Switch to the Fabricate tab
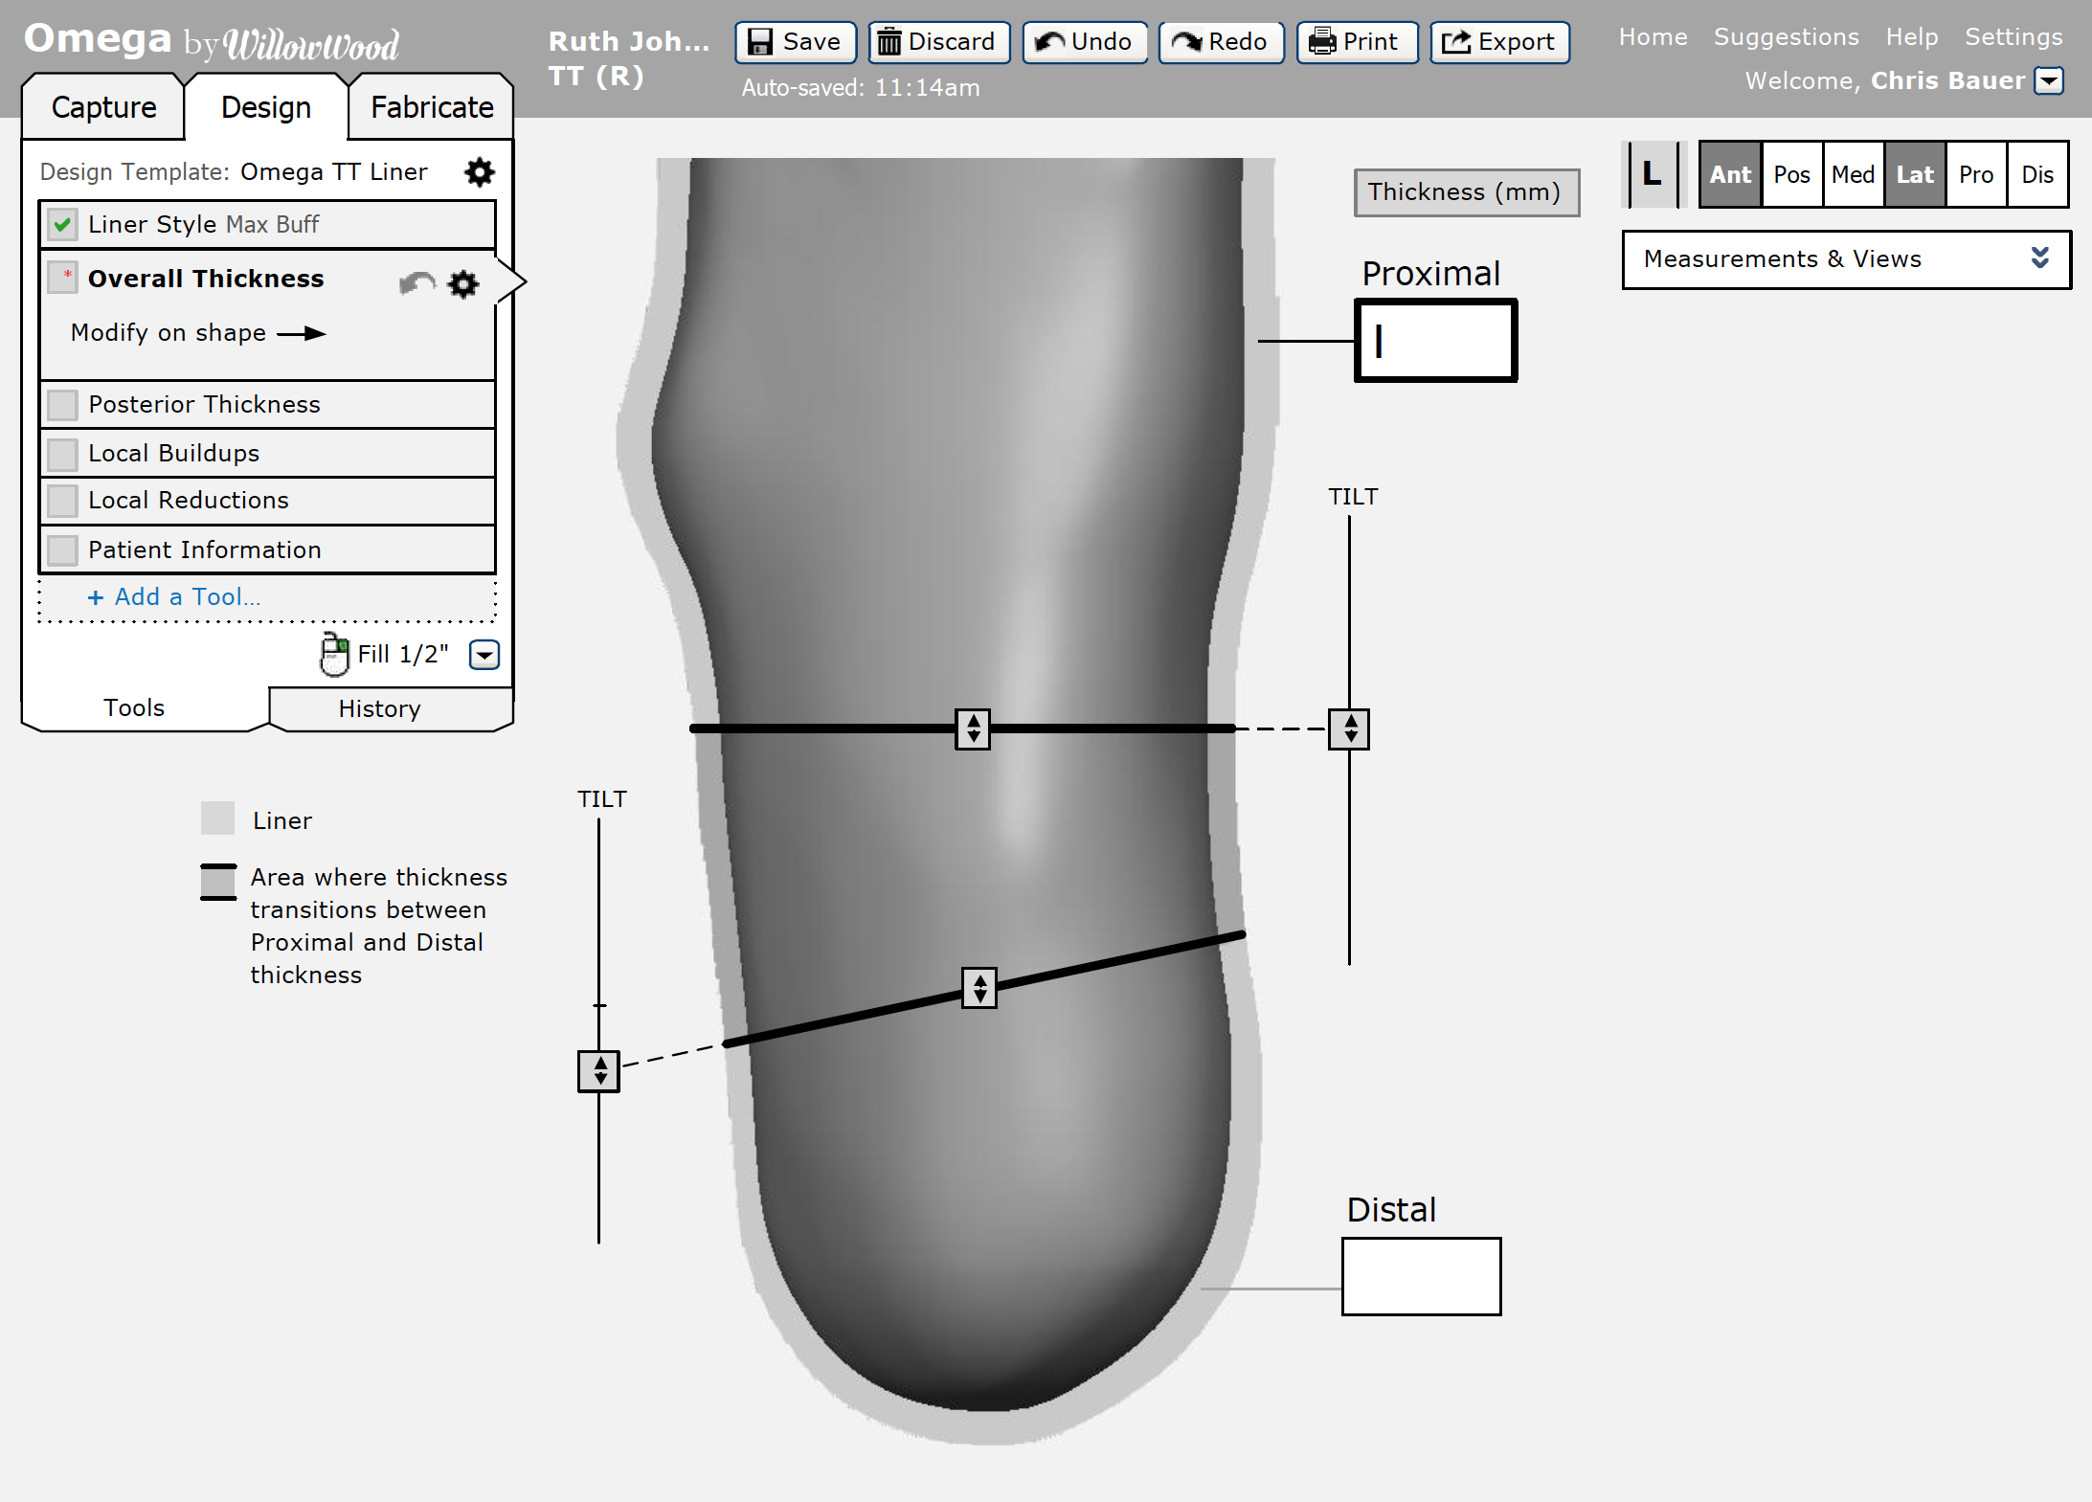The height and width of the screenshot is (1502, 2092). 432,107
